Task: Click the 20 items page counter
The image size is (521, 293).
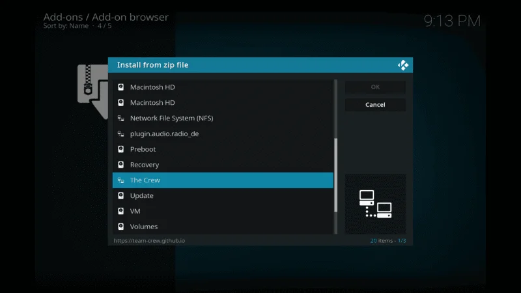Action: [388, 240]
